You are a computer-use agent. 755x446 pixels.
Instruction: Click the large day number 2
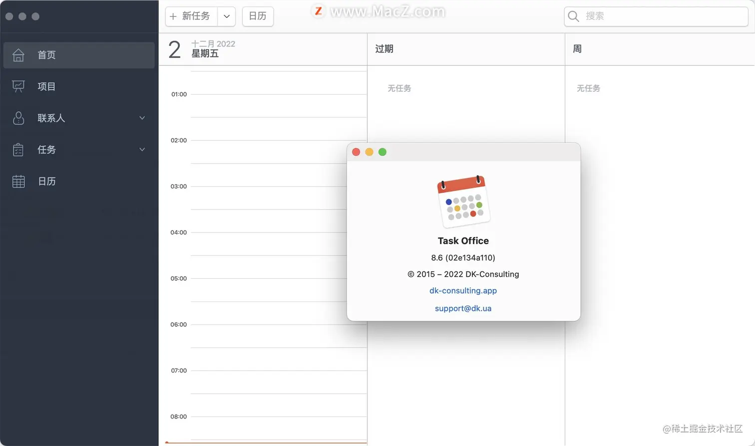(x=174, y=50)
